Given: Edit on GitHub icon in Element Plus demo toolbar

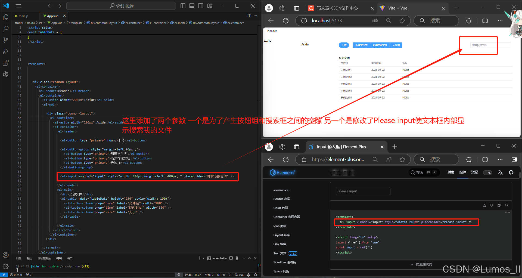Looking at the screenshot, I should point(492,205).
